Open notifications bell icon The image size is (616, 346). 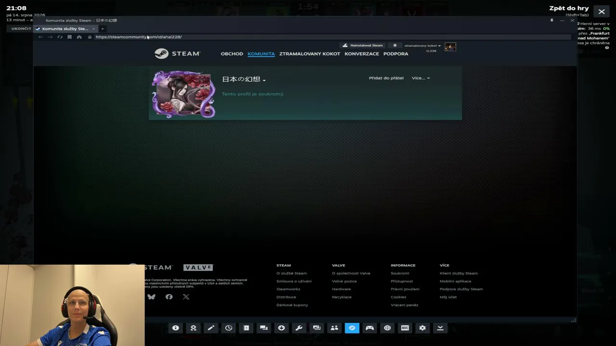point(395,46)
